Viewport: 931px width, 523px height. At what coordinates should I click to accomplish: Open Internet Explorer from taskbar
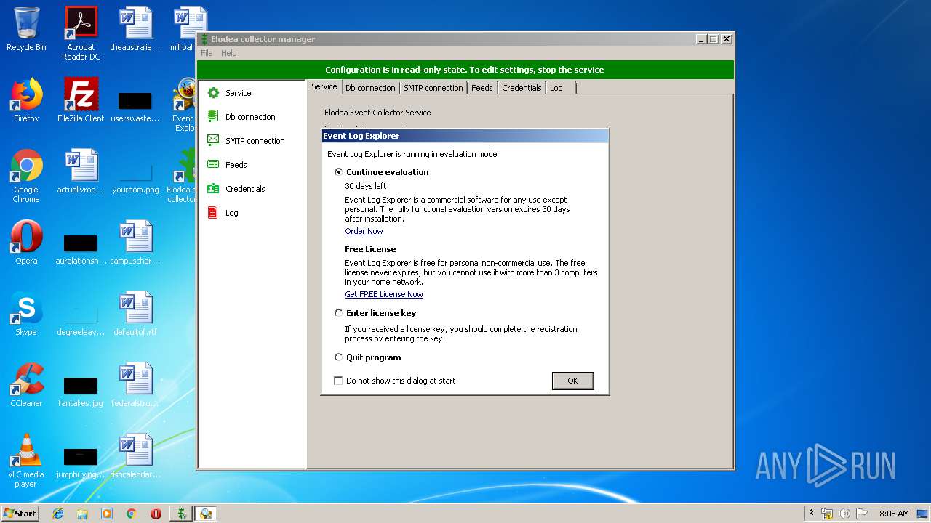click(x=58, y=514)
